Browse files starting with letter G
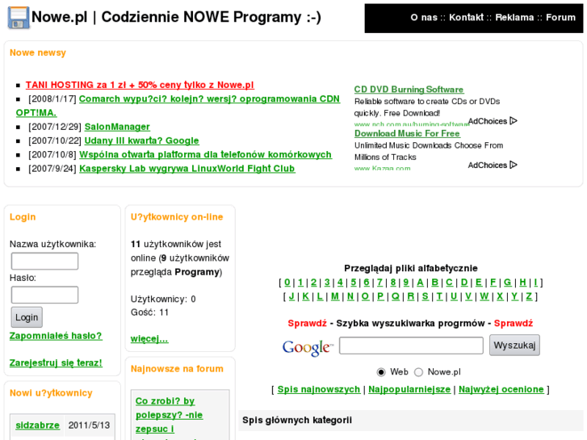 click(x=508, y=283)
